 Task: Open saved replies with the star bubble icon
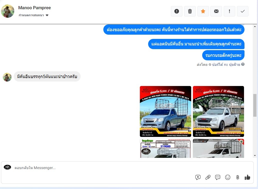pyautogui.click(x=198, y=177)
